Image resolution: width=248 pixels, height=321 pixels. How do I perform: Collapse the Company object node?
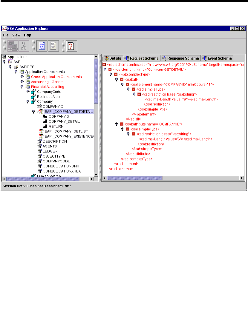[x=28, y=102]
